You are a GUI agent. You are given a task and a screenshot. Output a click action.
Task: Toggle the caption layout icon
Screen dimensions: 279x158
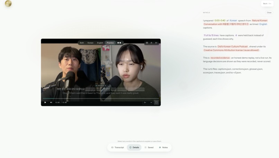pos(147,43)
